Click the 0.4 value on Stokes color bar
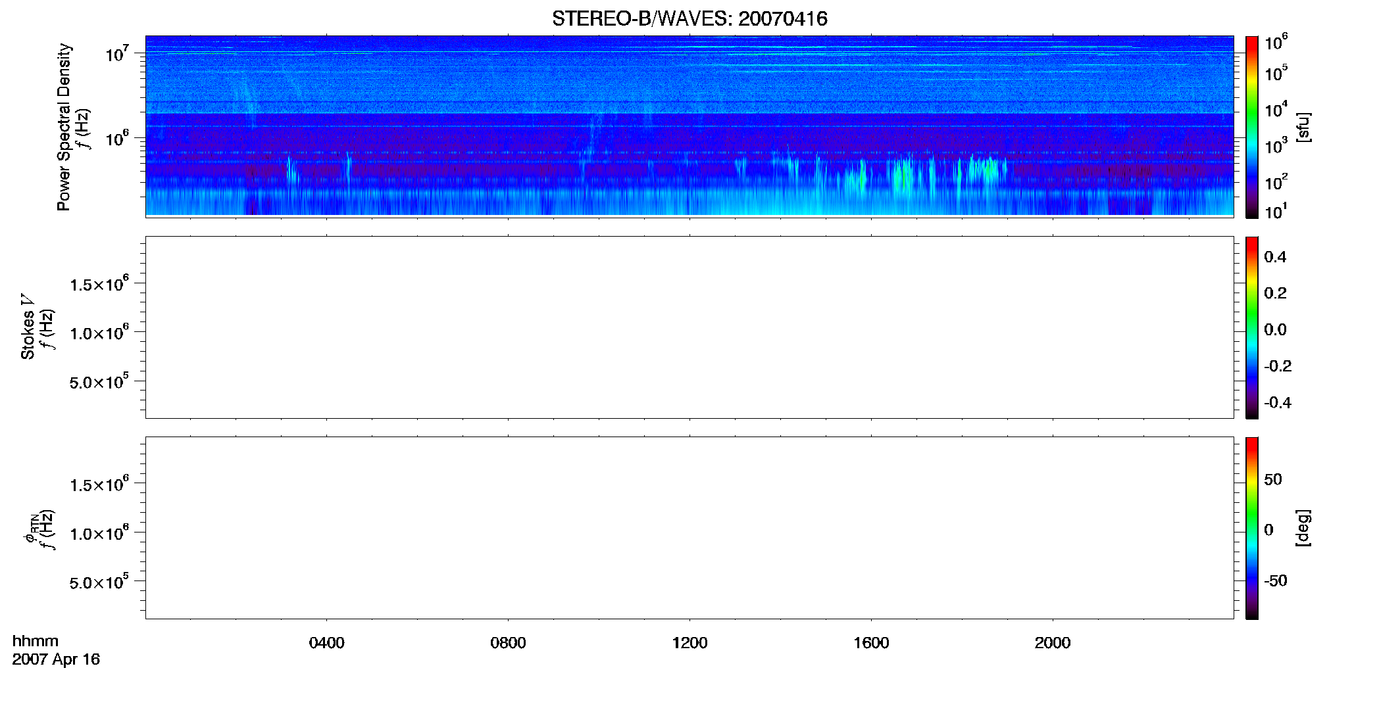 [1275, 257]
